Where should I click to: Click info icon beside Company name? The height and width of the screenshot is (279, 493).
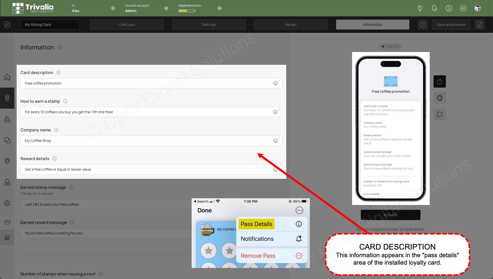(56, 130)
